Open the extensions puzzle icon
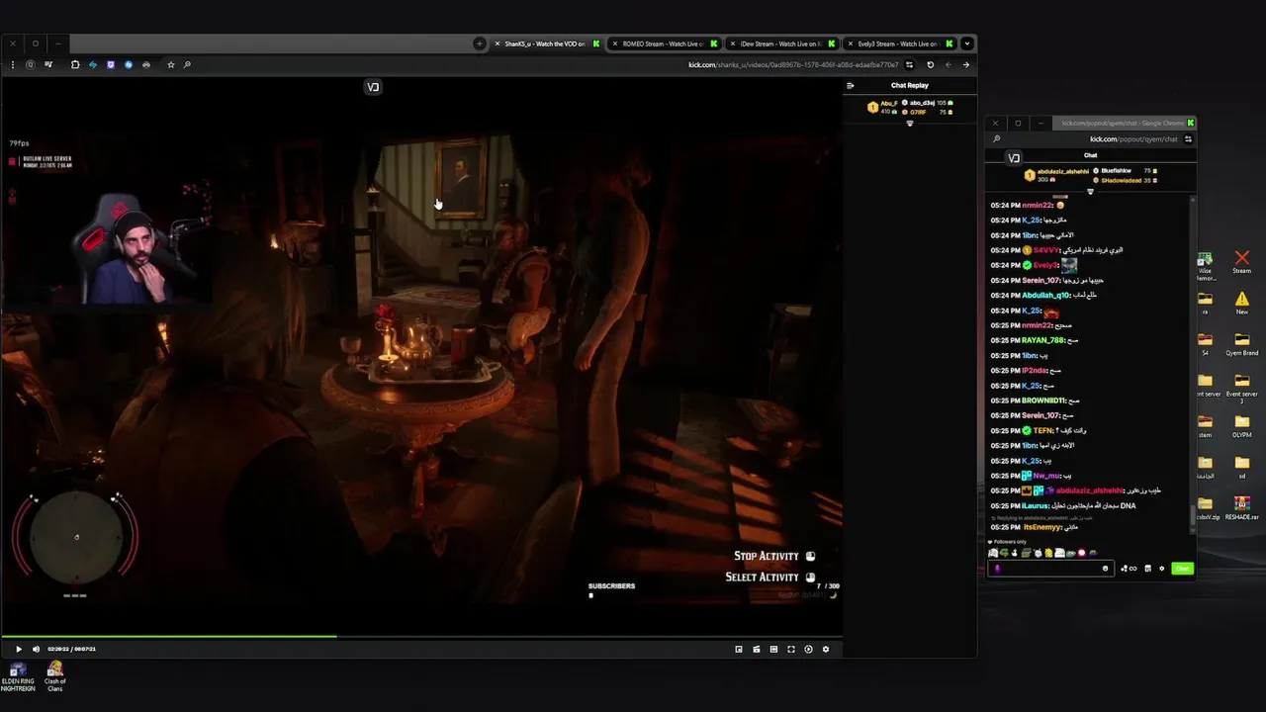Image resolution: width=1266 pixels, height=712 pixels. 75,65
